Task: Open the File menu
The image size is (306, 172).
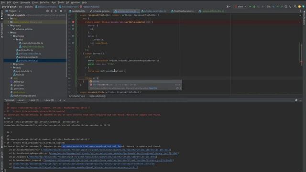Action: 3,2
